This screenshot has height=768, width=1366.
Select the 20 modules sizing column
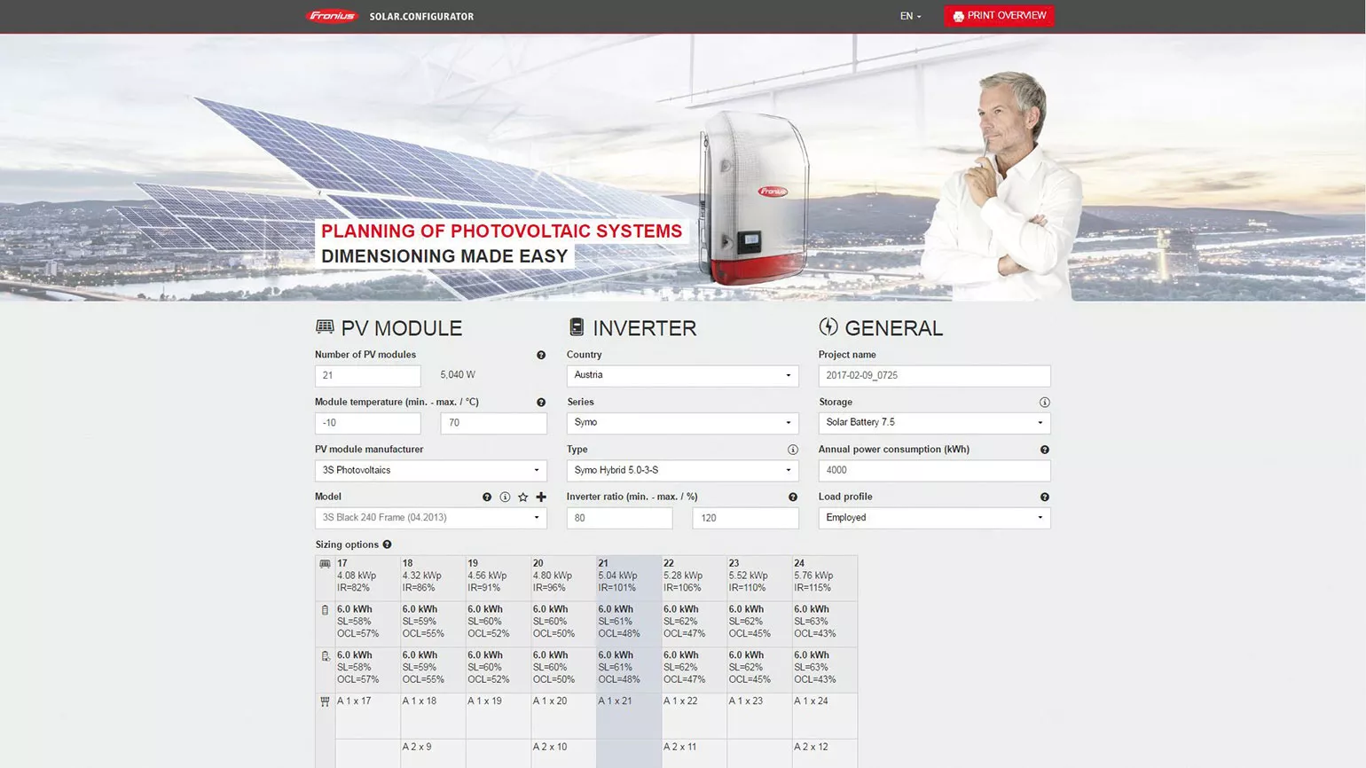(563, 578)
